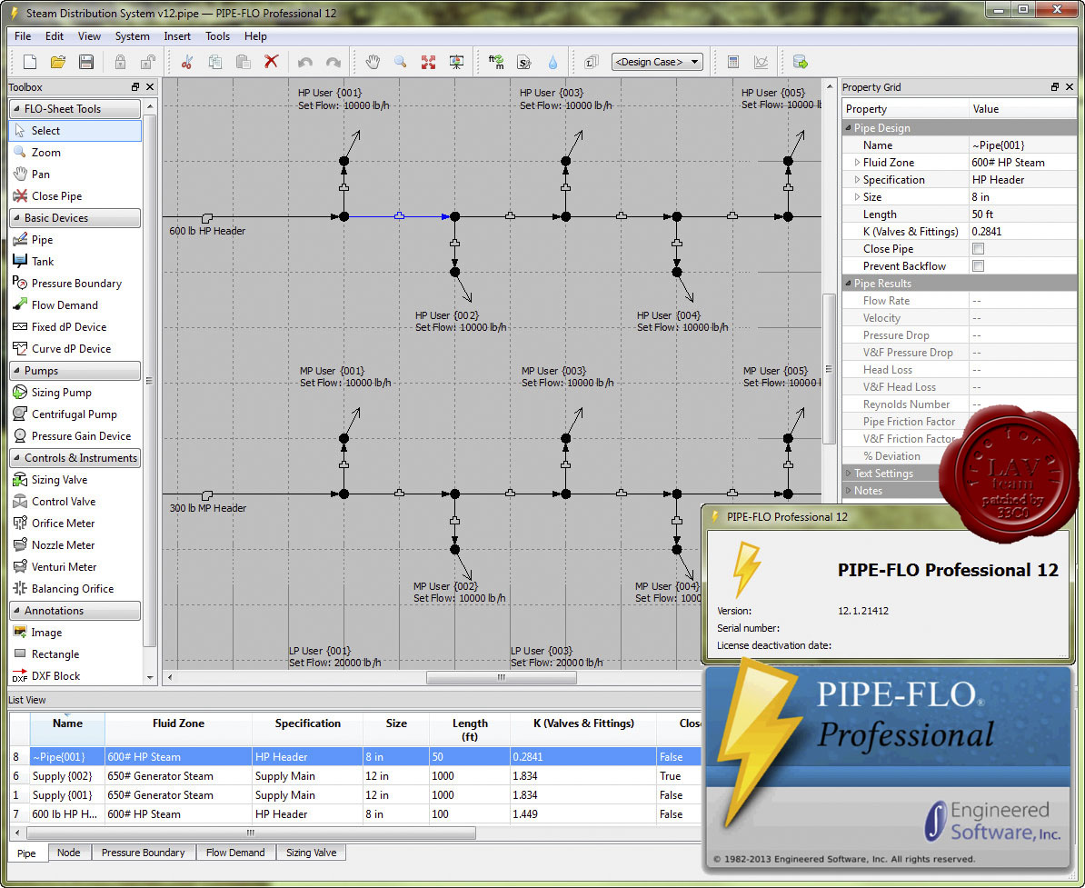Zoom to fit using red arrows icon
This screenshot has width=1085, height=888.
[428, 63]
